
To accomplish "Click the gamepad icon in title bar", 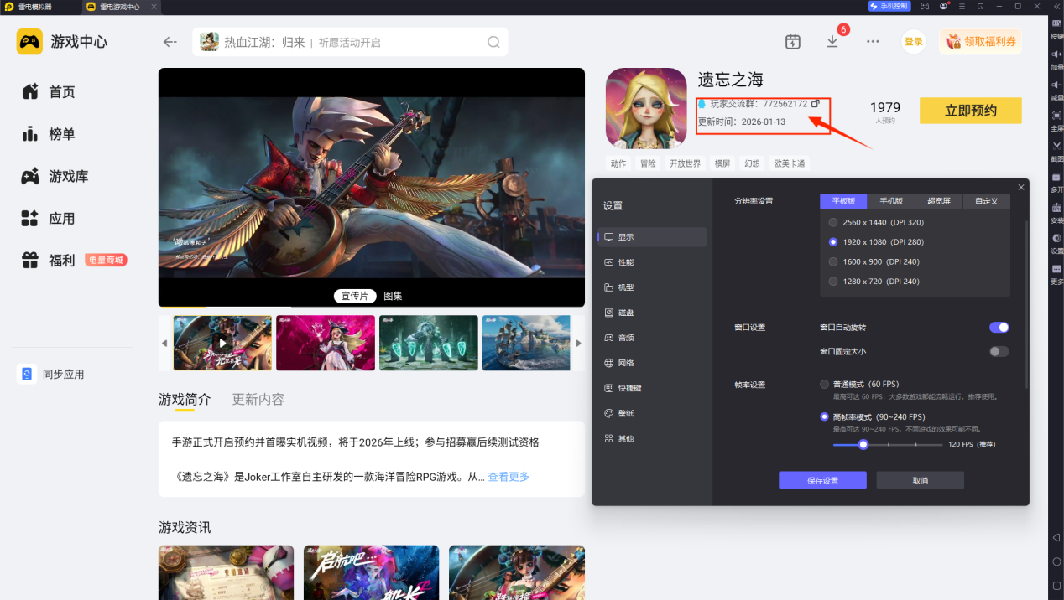I will 925,6.
